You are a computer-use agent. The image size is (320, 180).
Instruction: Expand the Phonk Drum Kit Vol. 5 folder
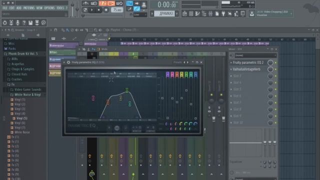point(23,53)
